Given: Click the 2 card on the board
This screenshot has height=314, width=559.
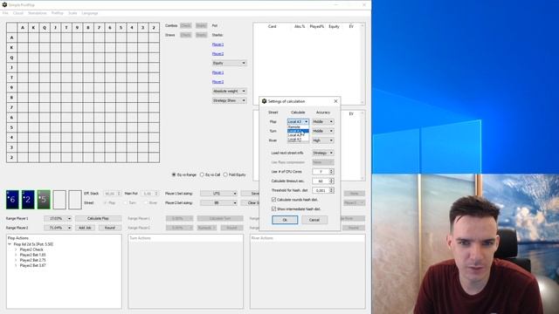Looking at the screenshot, I should [28, 200].
